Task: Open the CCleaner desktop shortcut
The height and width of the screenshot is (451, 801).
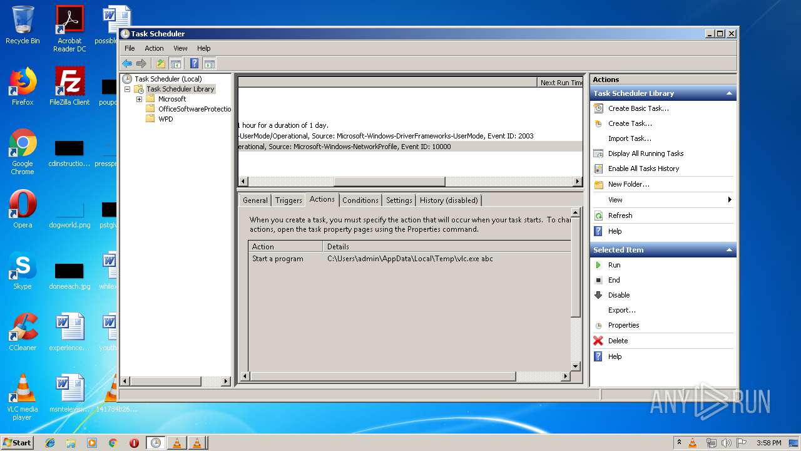Action: (23, 332)
